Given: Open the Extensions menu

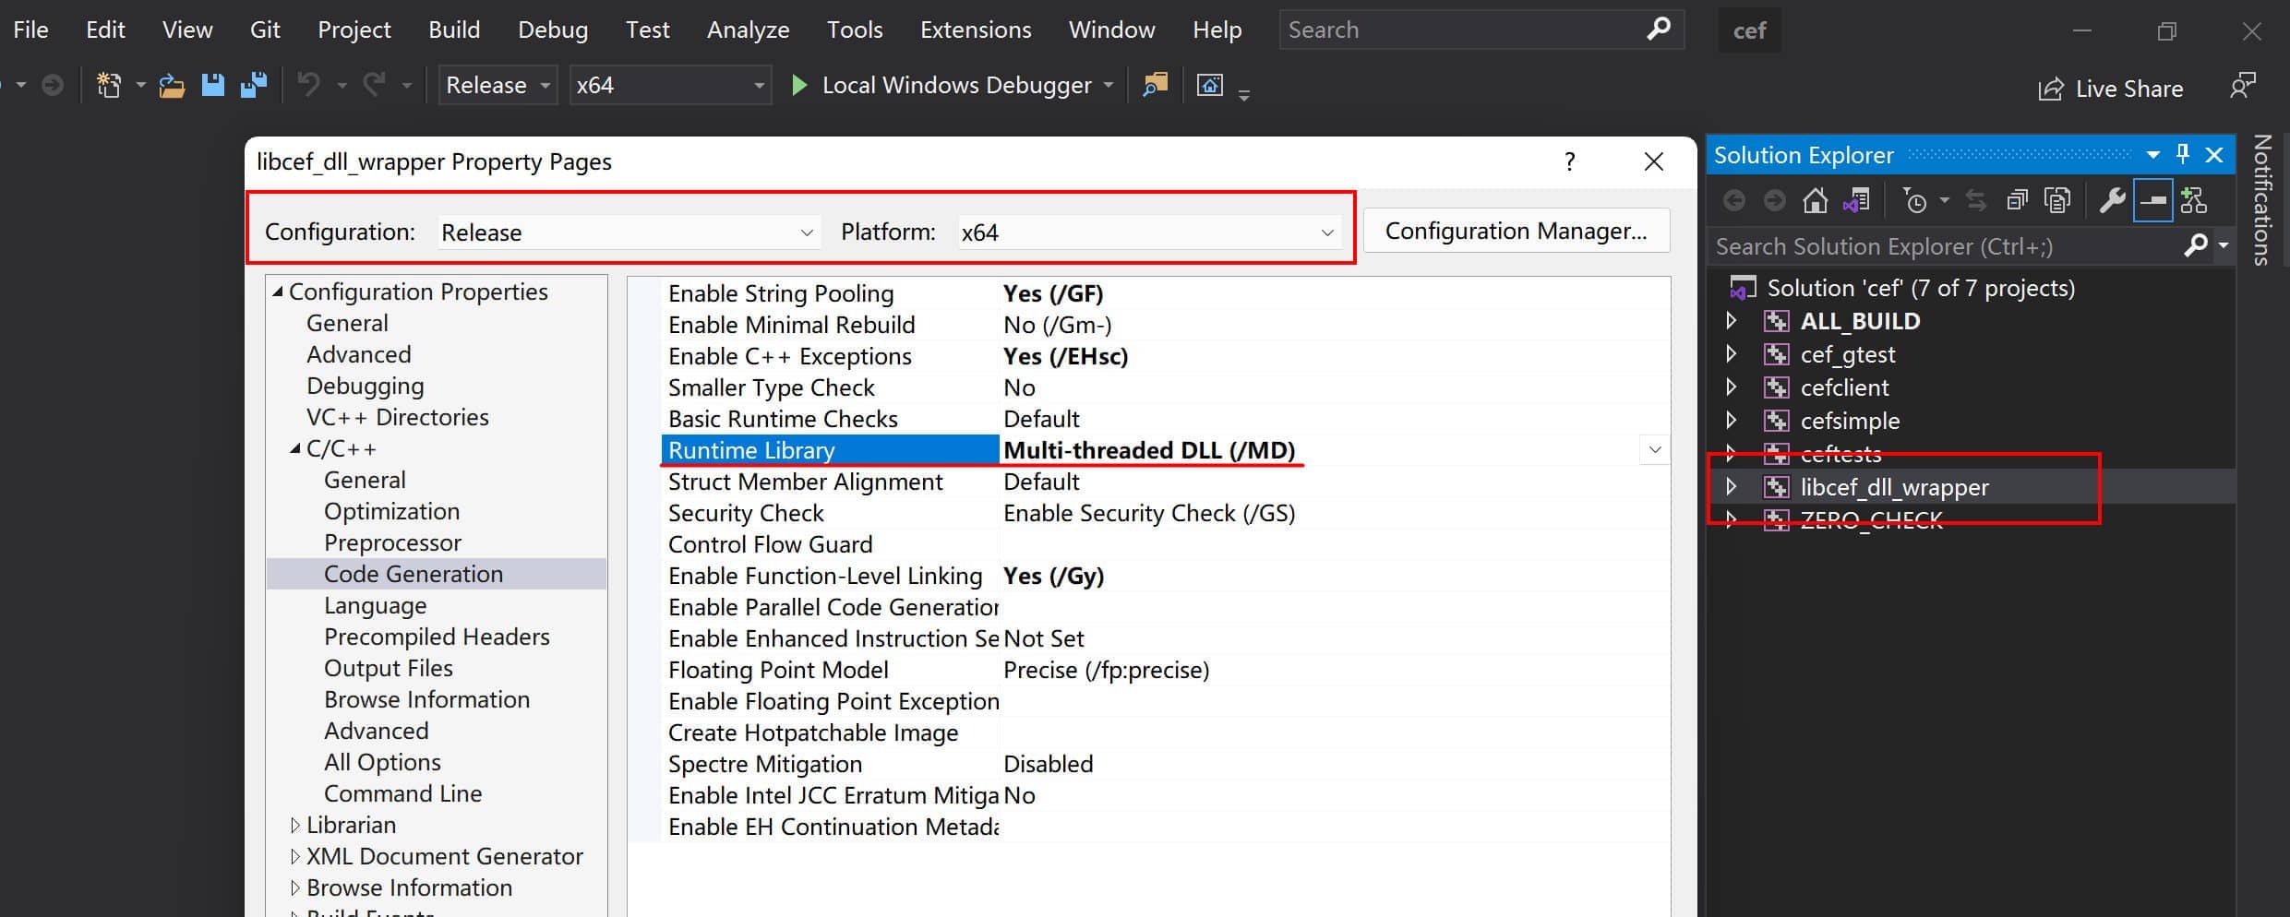Looking at the screenshot, I should pos(975,30).
